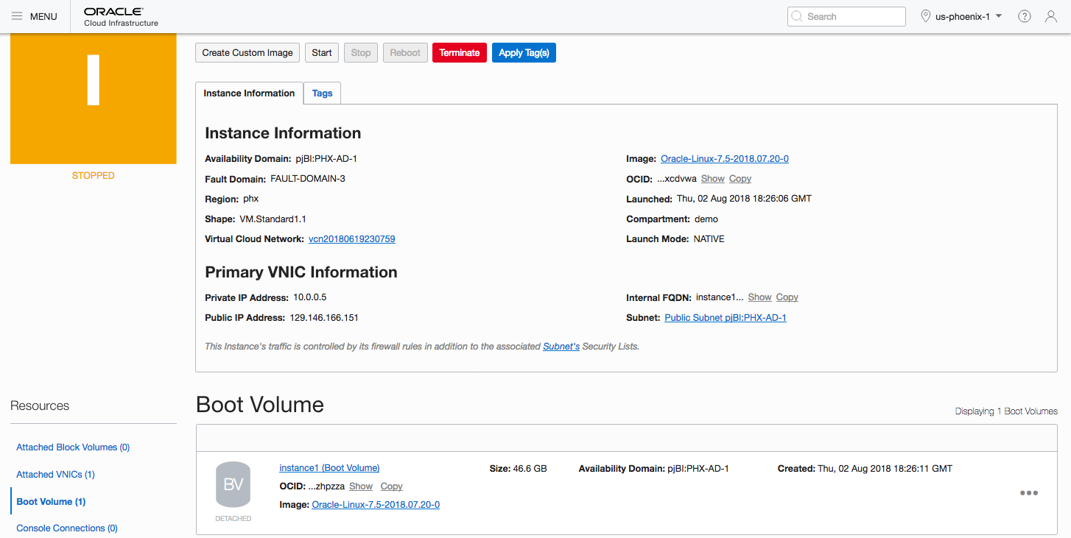Show the full instance OCID
Image resolution: width=1071 pixels, height=538 pixels.
(712, 179)
